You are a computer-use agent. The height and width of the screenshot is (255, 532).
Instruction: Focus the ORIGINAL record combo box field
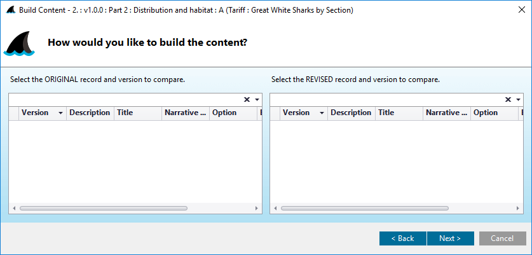126,99
